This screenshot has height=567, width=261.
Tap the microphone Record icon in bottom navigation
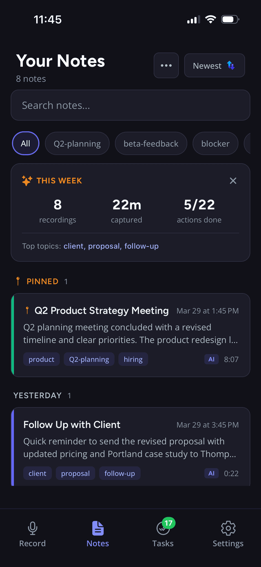click(32, 528)
